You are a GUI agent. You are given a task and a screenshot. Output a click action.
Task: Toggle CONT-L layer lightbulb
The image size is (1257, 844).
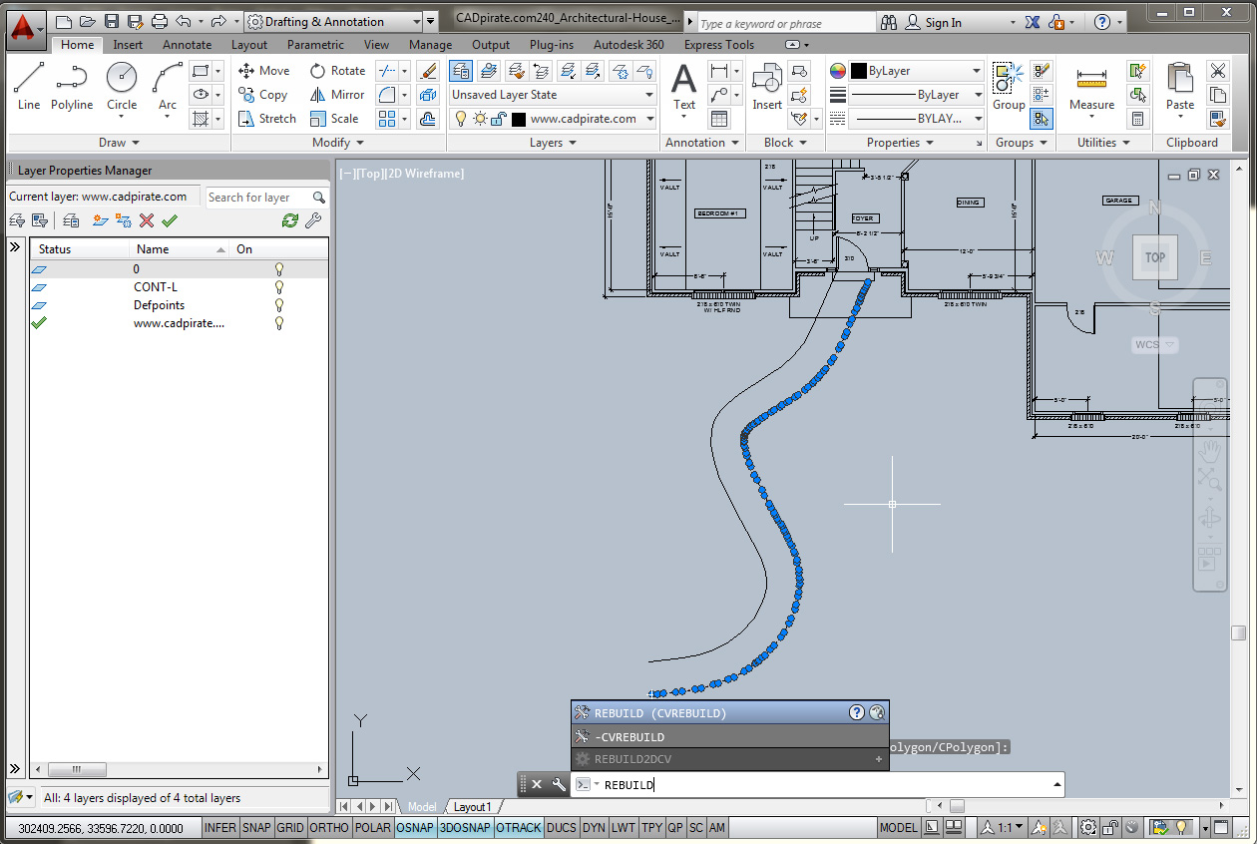(279, 287)
